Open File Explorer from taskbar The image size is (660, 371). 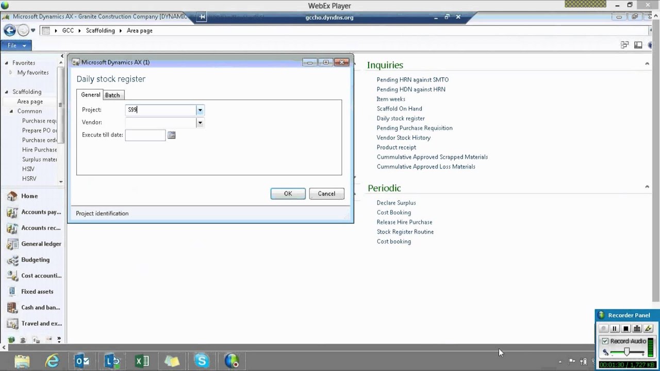(x=22, y=361)
